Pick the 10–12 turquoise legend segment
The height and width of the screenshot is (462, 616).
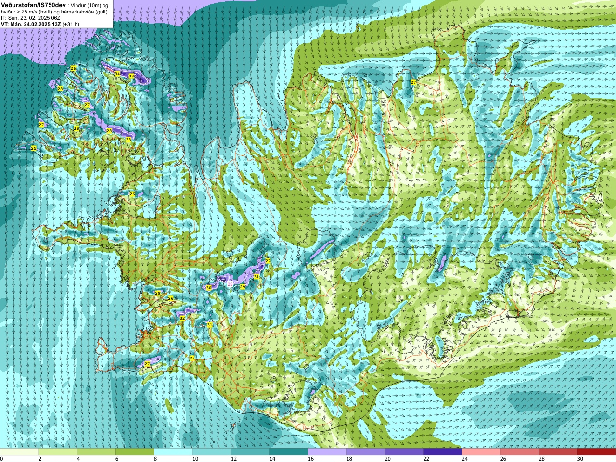click(x=212, y=452)
